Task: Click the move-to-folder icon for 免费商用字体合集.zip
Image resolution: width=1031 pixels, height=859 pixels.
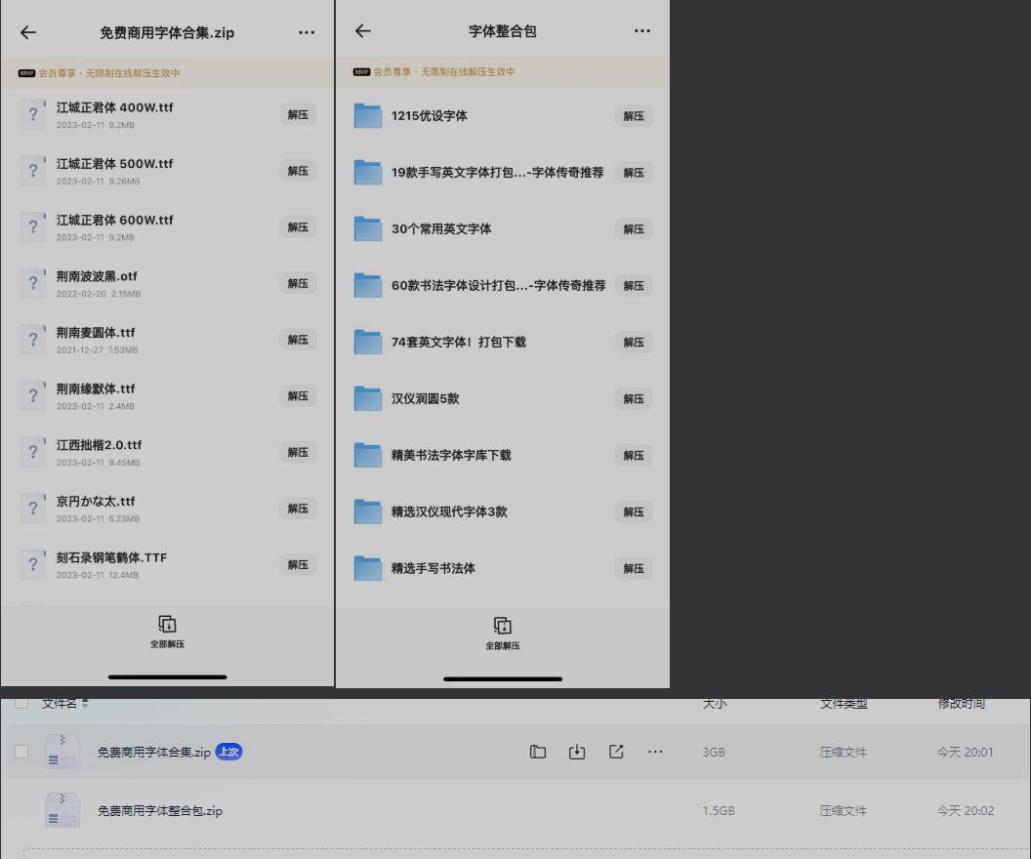Action: (538, 752)
